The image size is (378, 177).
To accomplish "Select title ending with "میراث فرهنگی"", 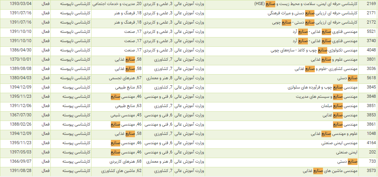I will point(312,13).
